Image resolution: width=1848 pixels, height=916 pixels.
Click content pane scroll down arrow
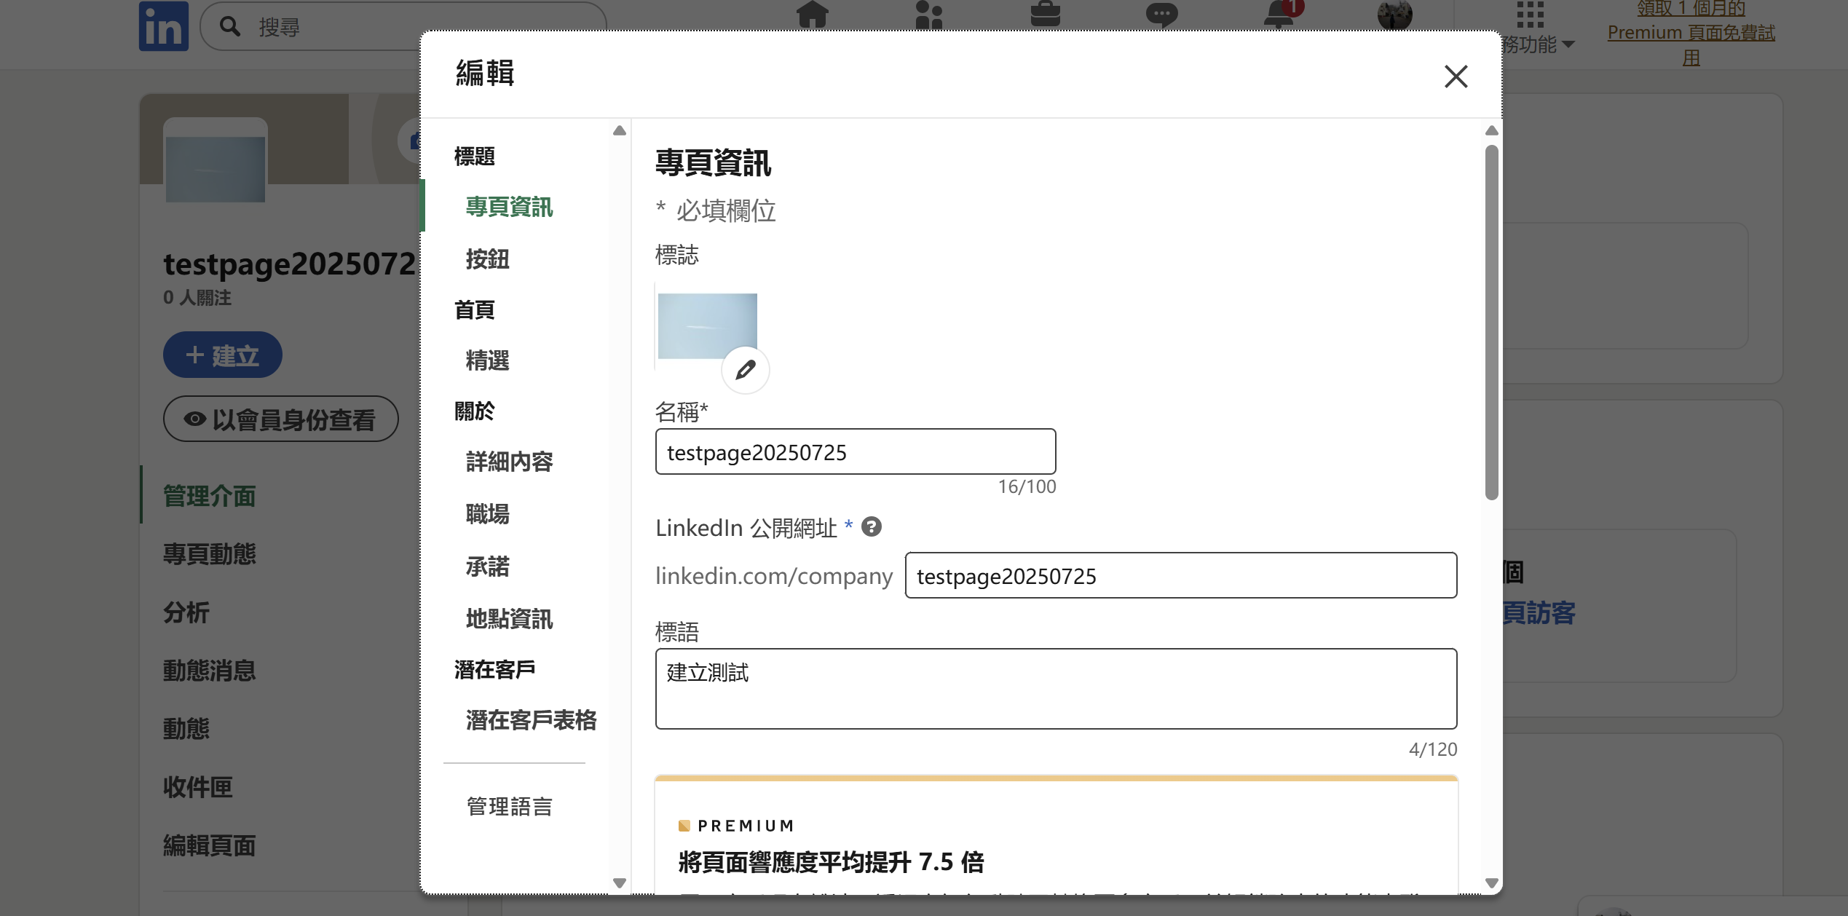[1491, 883]
